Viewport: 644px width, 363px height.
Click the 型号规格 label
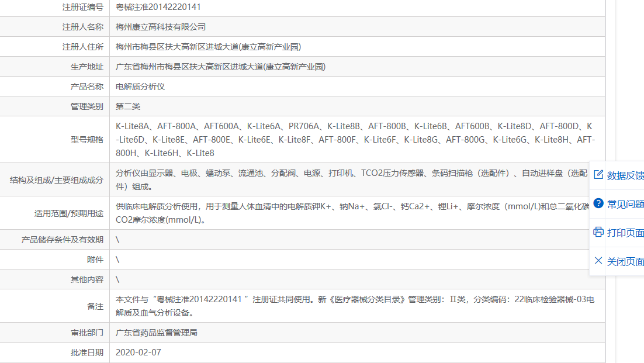click(87, 140)
